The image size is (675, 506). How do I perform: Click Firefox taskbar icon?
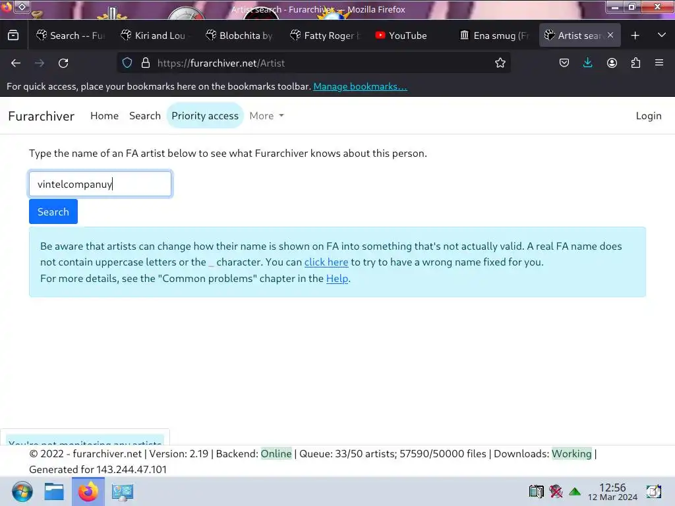coord(88,492)
